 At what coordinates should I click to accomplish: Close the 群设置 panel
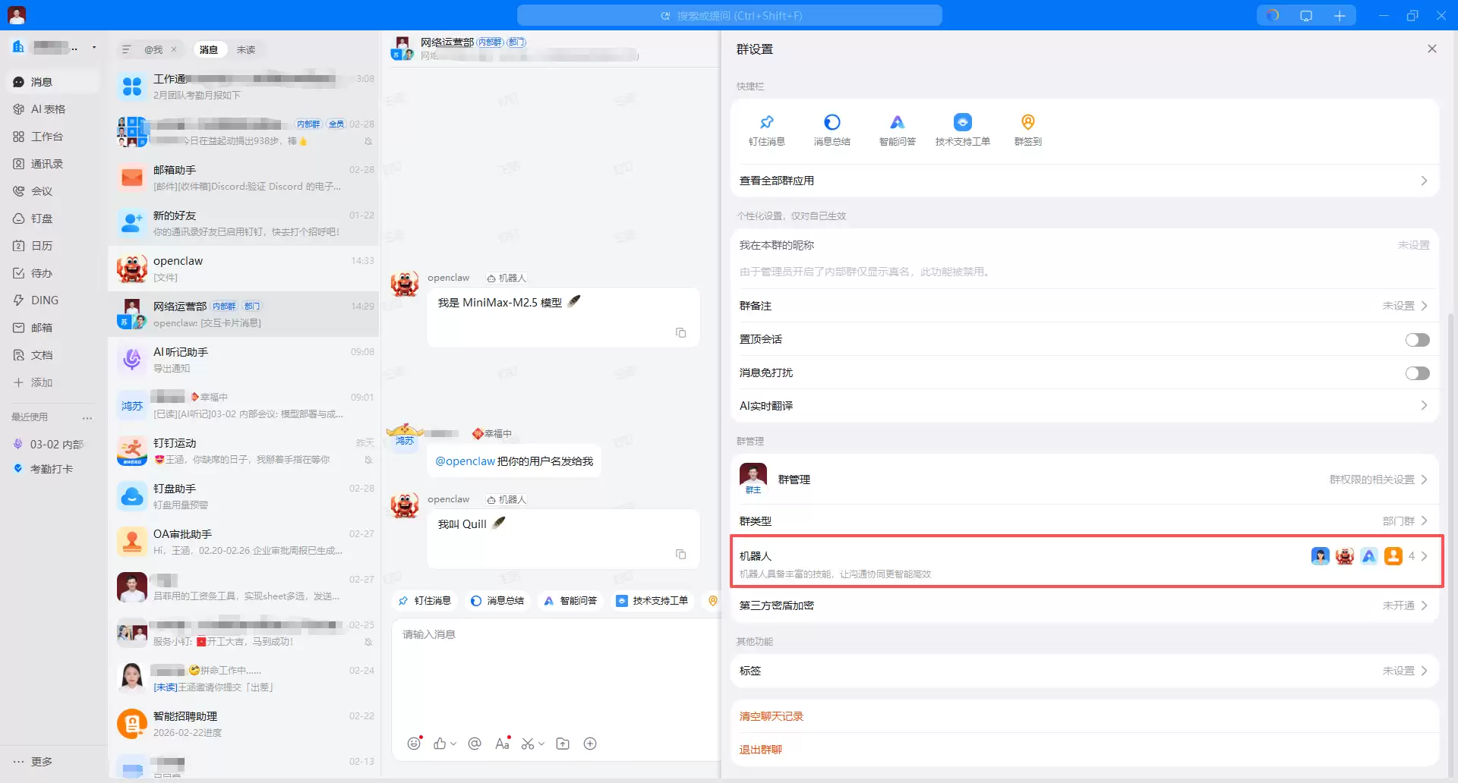pyautogui.click(x=1431, y=49)
